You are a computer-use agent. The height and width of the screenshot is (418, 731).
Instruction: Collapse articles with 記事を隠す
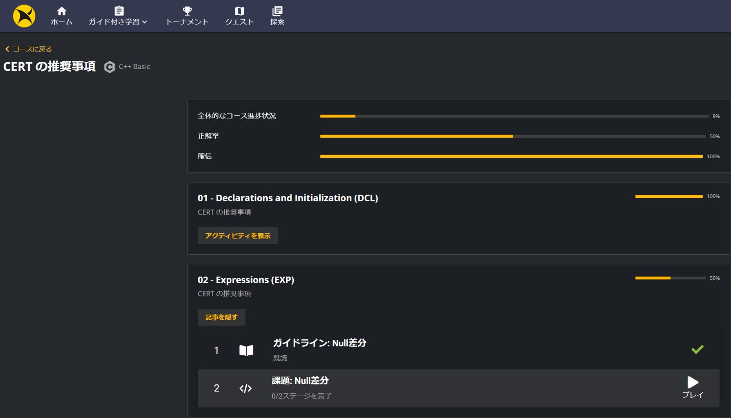[222, 317]
